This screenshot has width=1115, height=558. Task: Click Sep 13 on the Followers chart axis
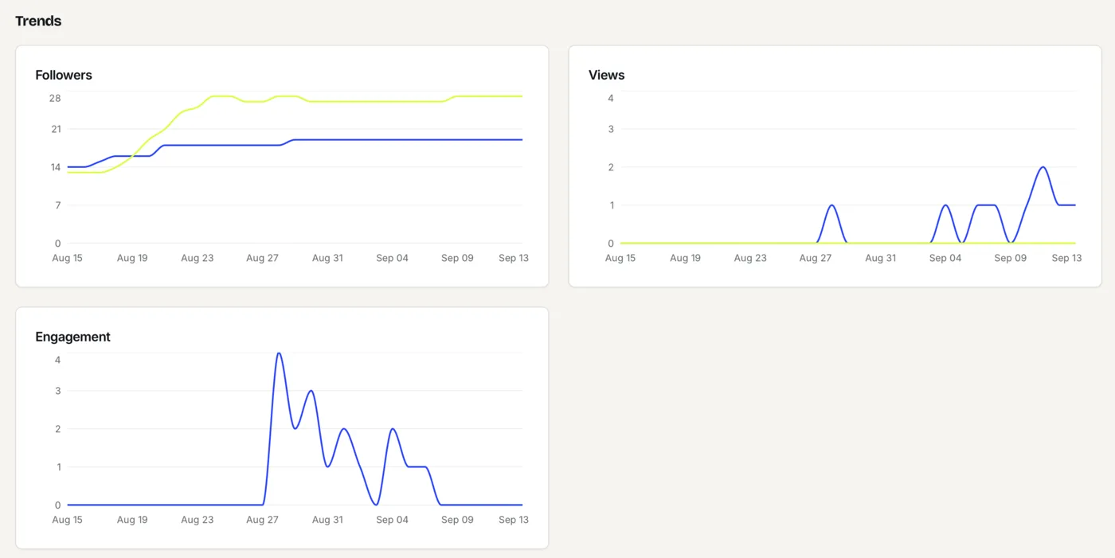pyautogui.click(x=514, y=258)
